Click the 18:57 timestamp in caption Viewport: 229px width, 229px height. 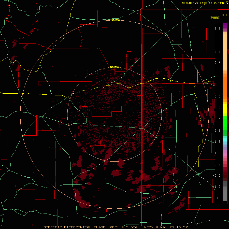(182, 227)
